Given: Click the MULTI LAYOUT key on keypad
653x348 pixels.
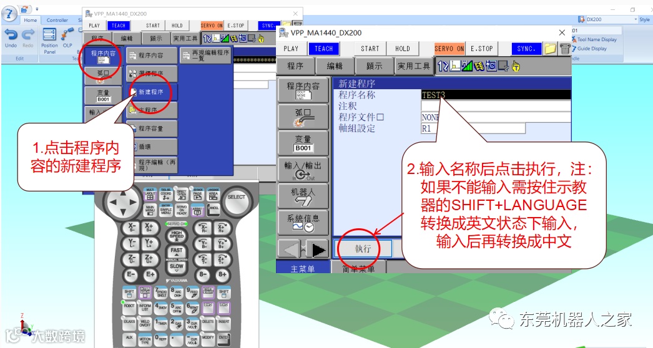Looking at the screenshot, I should point(150,195).
